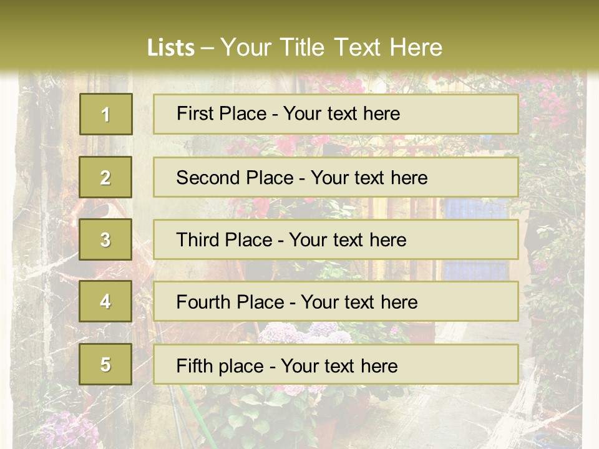Click the number 3 box
The image size is (599, 449).
coord(105,239)
